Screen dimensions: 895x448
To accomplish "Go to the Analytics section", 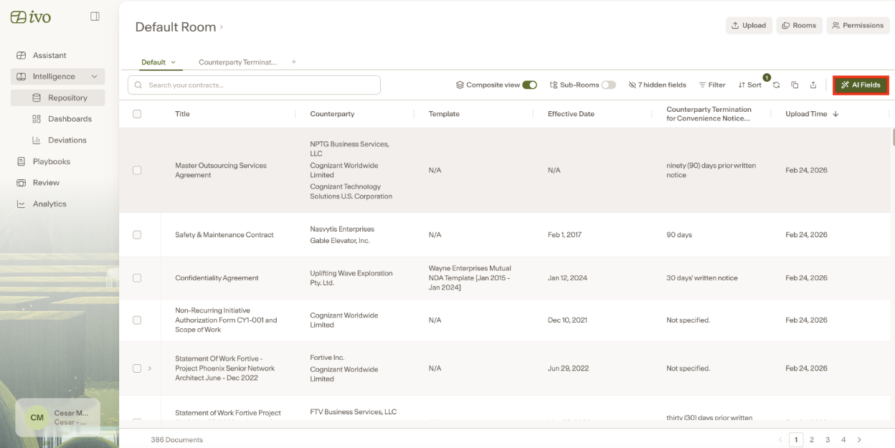I will coord(49,204).
